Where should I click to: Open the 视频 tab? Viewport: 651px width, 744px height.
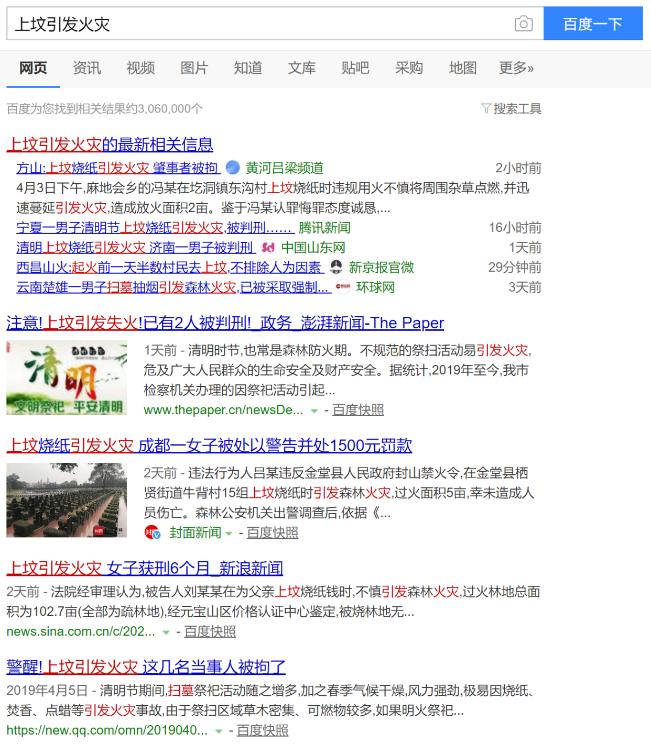click(140, 68)
